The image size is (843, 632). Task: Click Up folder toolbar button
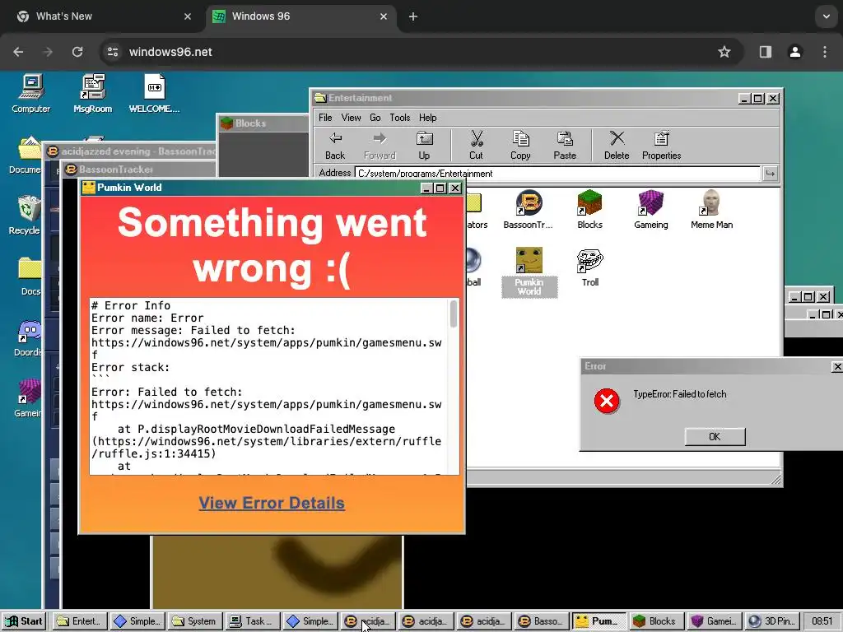click(424, 146)
